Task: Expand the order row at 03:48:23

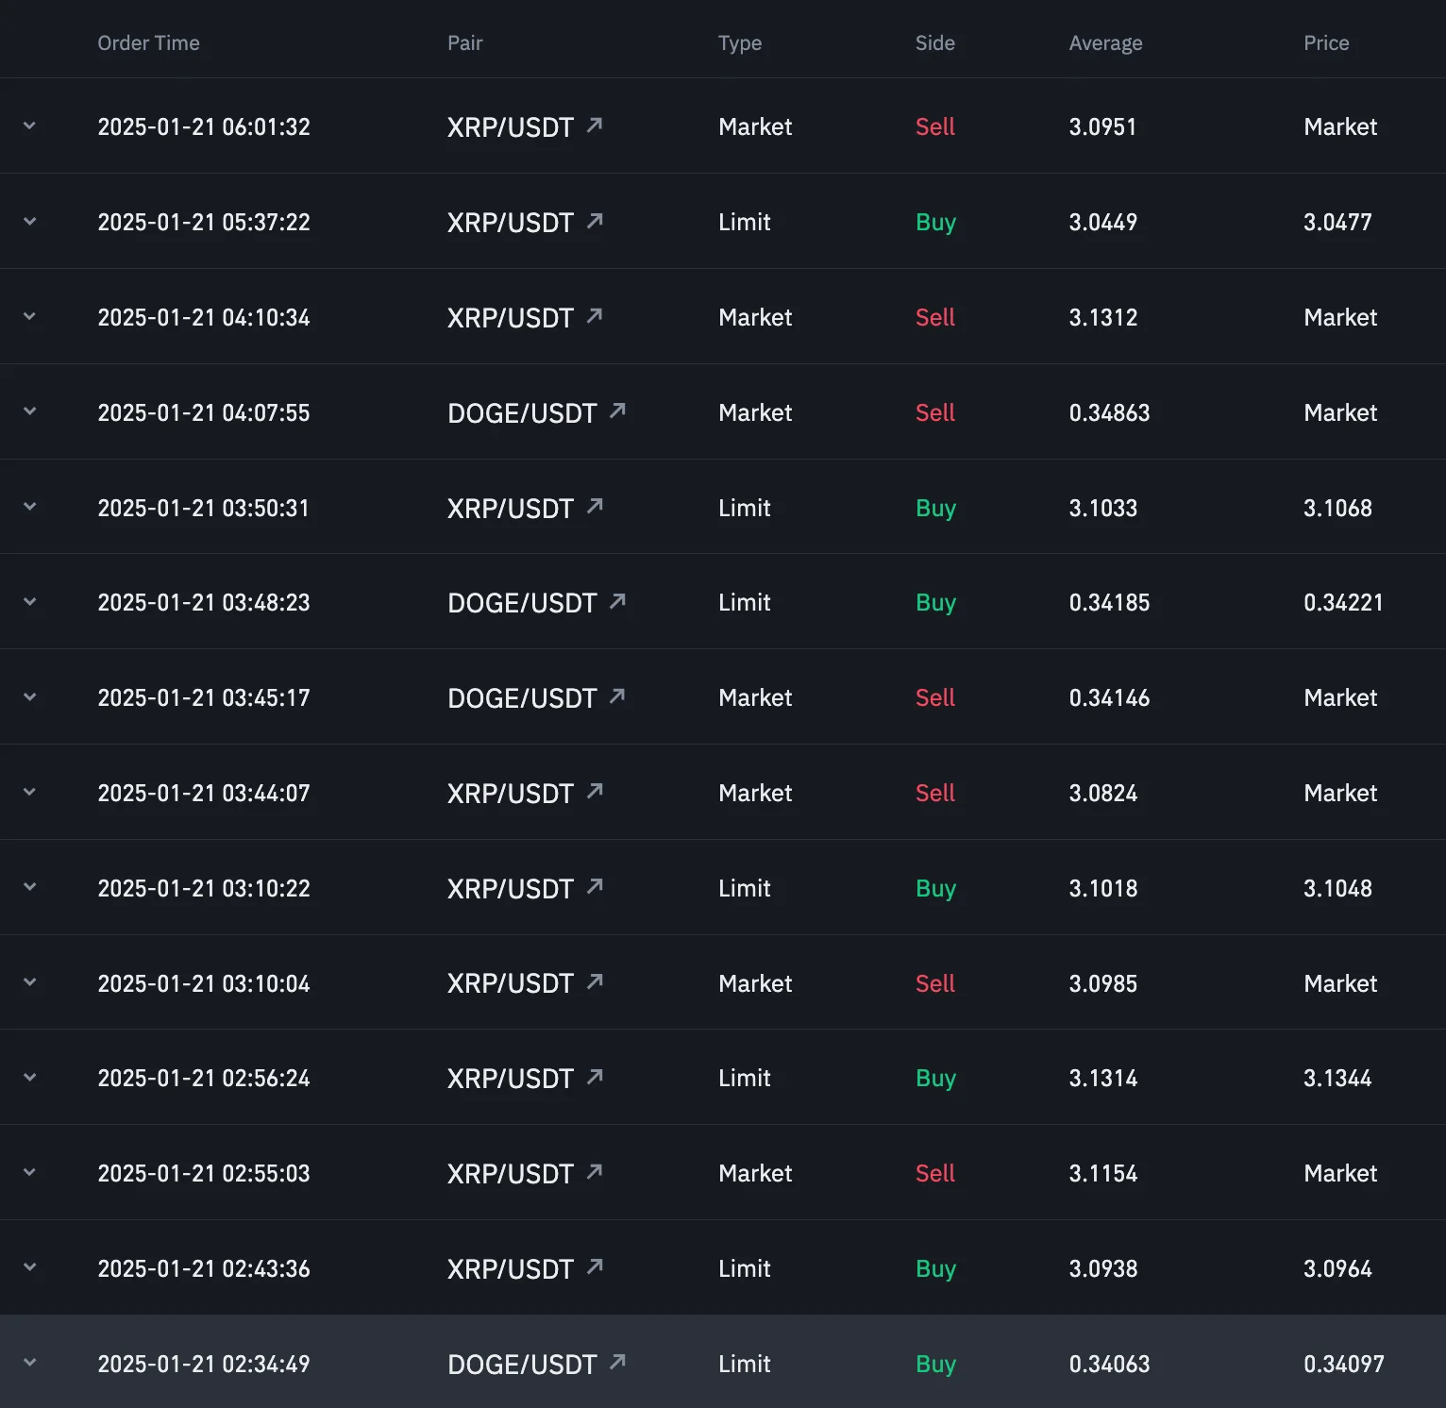Action: (x=29, y=601)
